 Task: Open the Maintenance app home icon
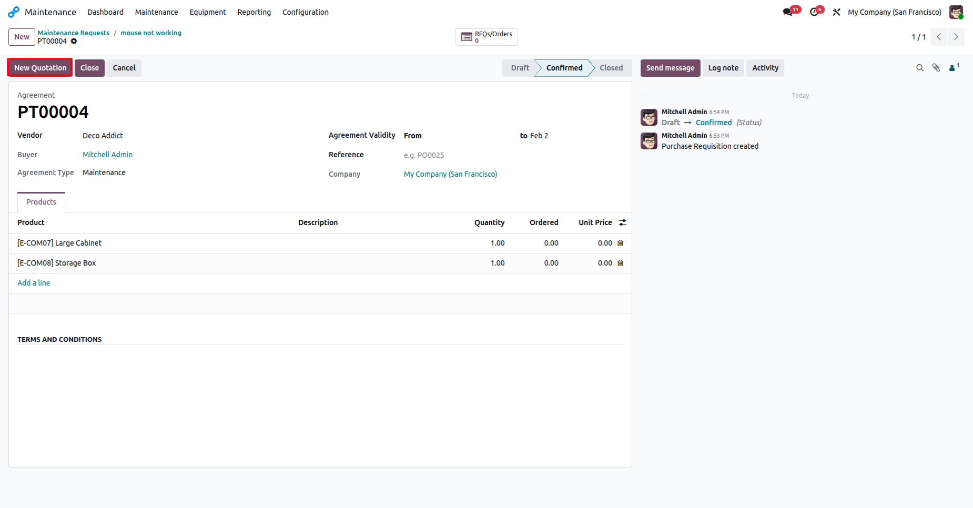coord(14,12)
